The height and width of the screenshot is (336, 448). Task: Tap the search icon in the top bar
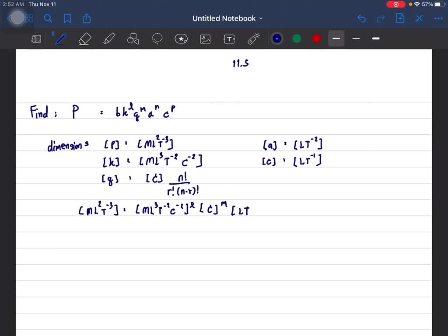click(x=48, y=18)
